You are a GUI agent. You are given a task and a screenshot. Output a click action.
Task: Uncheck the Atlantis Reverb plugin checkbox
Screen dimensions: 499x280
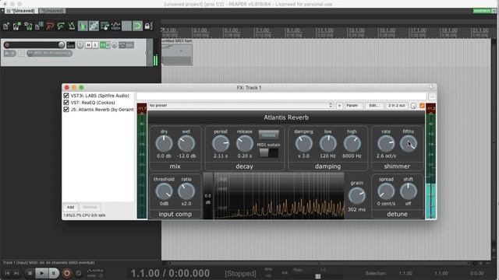coord(66,110)
